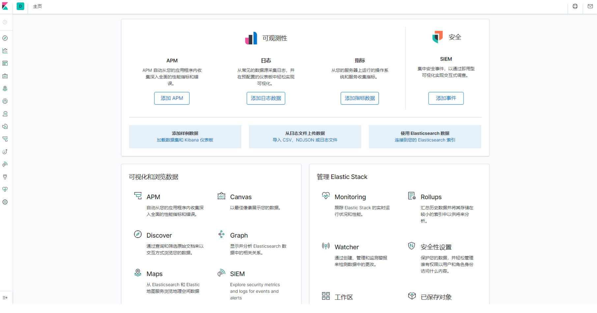Open 已保存对象 box icon

(x=412, y=296)
